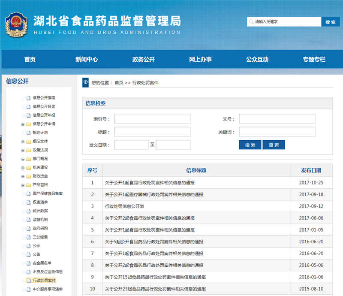Click the folder icon next to 规范文件
Screen dimensions: 343x296
[x=28, y=142]
